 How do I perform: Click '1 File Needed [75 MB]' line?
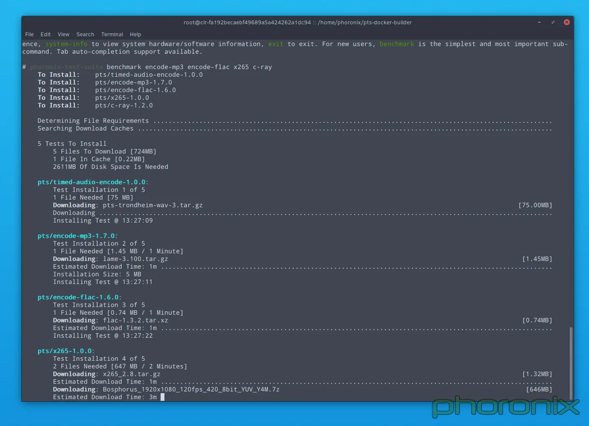[x=93, y=197]
